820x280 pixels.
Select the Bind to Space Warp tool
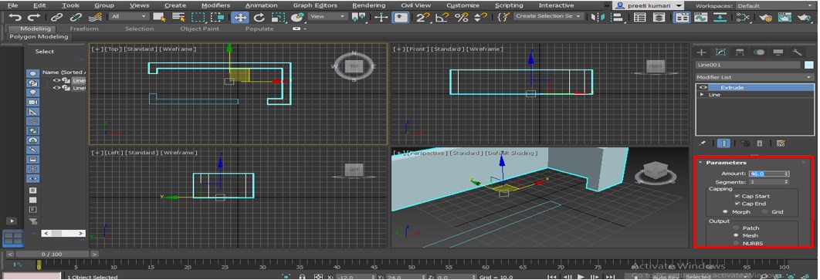(x=95, y=17)
